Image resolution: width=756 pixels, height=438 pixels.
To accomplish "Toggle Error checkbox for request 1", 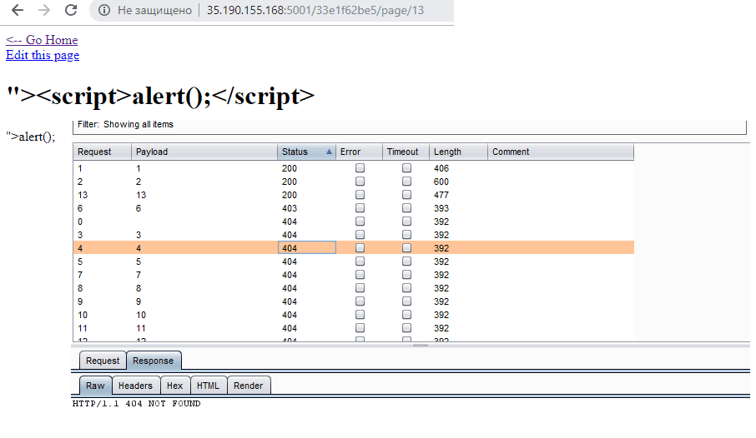I will click(360, 168).
